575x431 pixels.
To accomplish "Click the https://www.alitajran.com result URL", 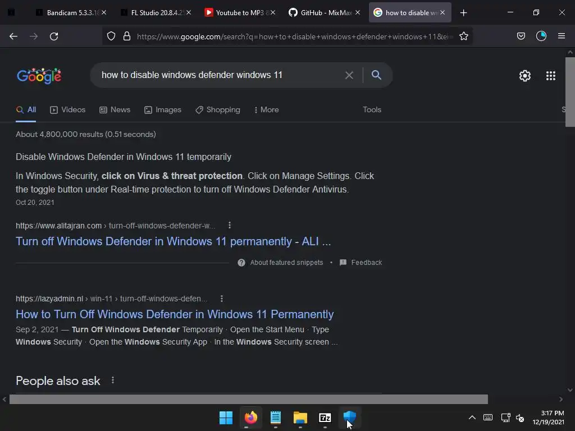I will coord(58,226).
